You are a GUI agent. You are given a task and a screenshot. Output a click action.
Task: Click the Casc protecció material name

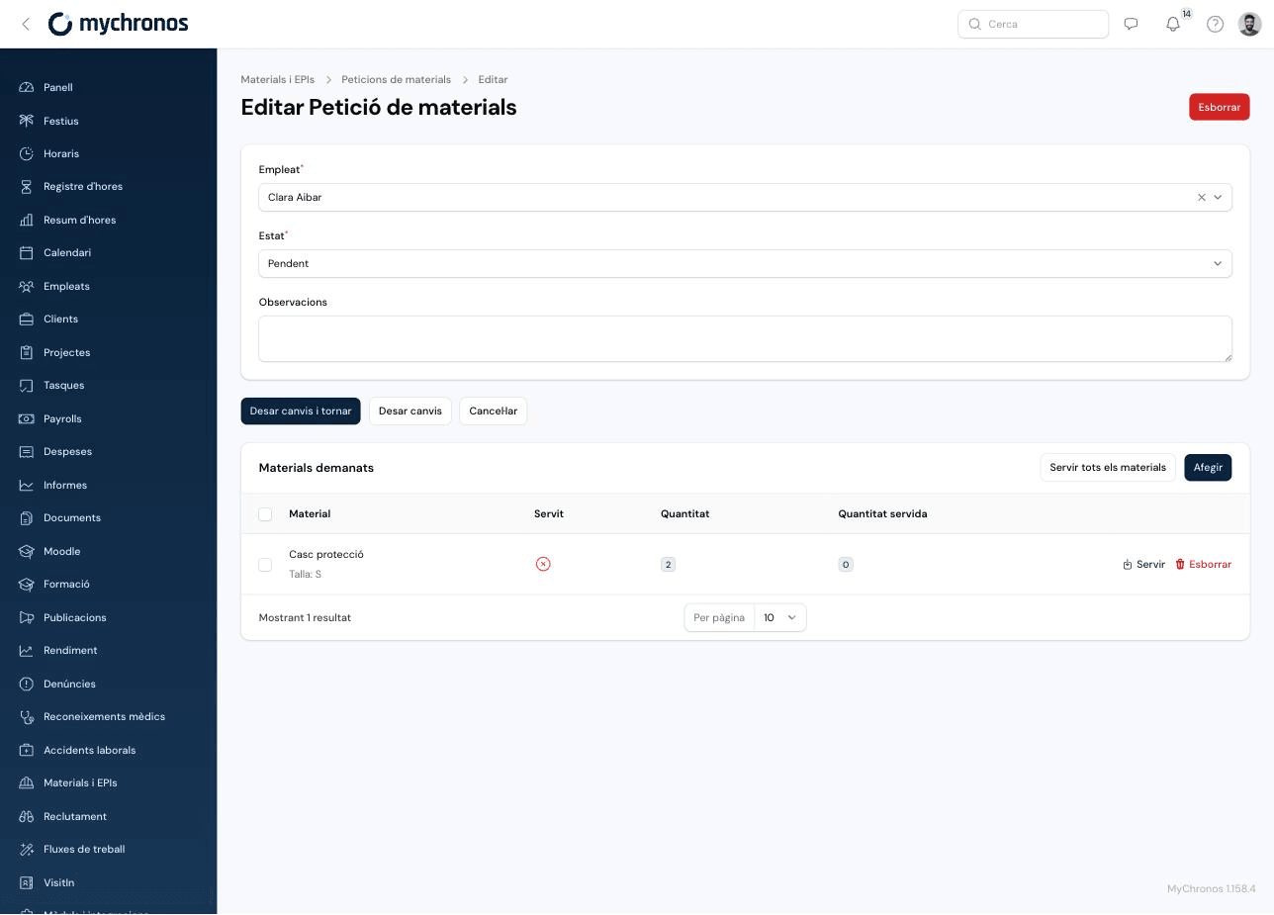point(326,554)
